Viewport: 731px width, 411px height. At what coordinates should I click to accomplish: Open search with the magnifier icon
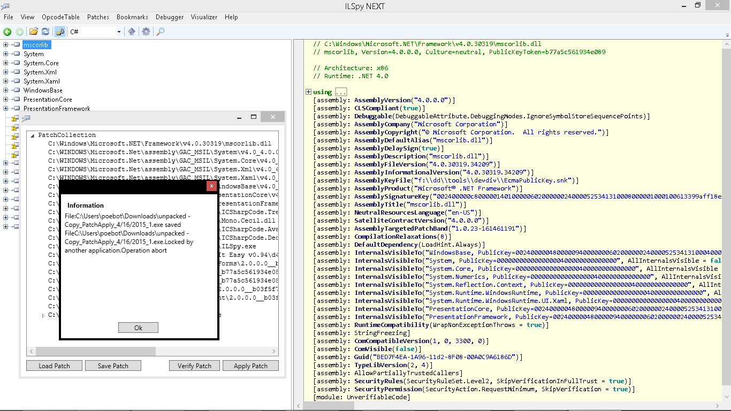point(160,32)
